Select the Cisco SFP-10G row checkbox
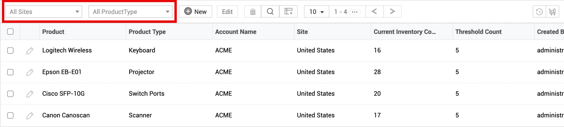564x127 pixels. (10, 94)
